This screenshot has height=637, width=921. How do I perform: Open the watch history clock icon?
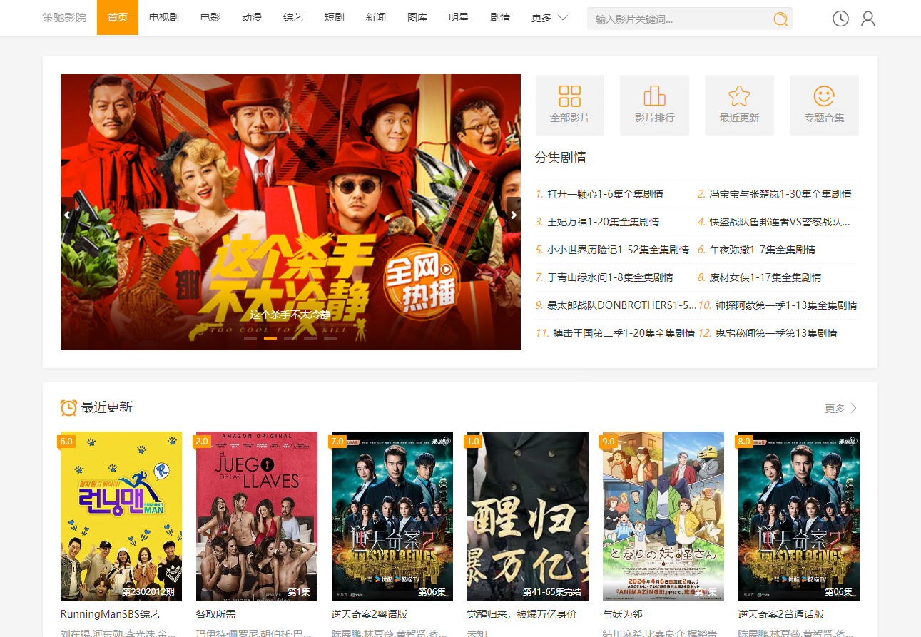(x=840, y=19)
